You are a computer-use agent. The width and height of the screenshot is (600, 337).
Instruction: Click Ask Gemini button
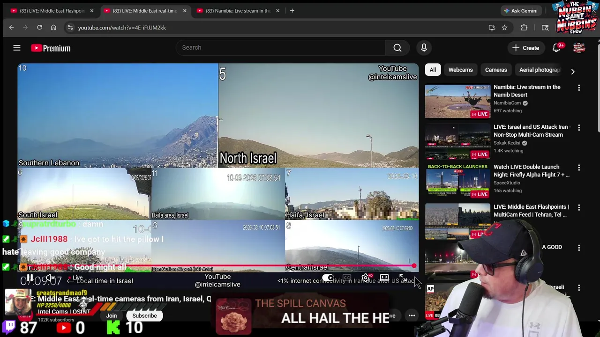[520, 10]
